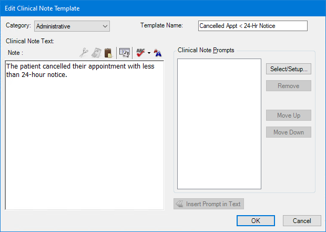Click the empty Clinical Note Prompts list
Viewport: 326px width, 232px height.
[x=219, y=124]
